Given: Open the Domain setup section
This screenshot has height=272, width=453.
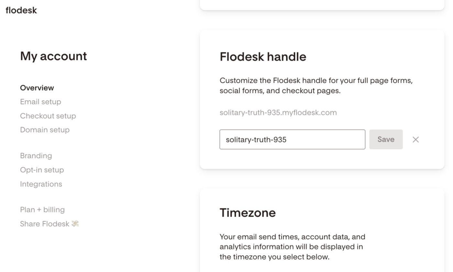Looking at the screenshot, I should [x=45, y=130].
